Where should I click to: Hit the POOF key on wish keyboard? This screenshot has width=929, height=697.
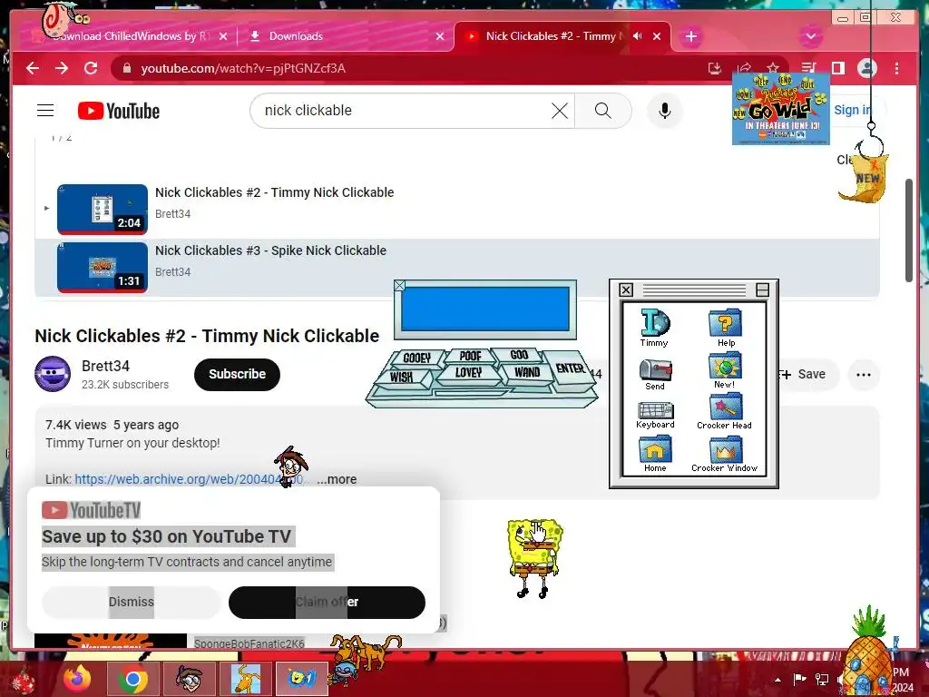[x=471, y=356]
